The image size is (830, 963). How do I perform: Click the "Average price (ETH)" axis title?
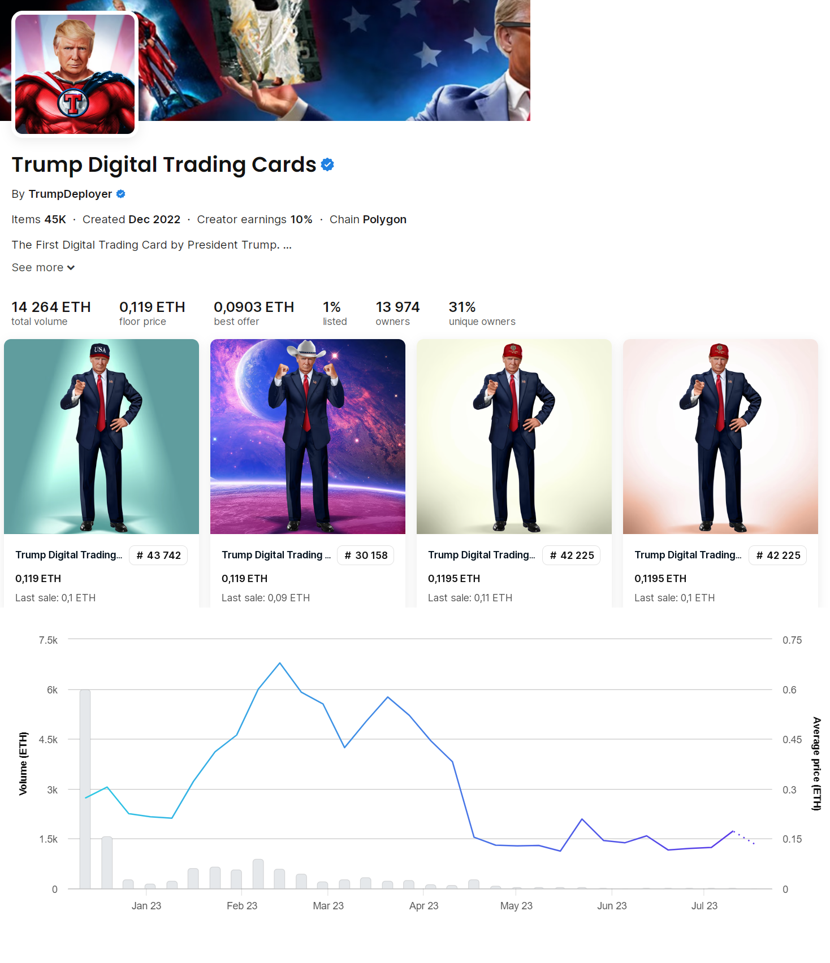[816, 764]
